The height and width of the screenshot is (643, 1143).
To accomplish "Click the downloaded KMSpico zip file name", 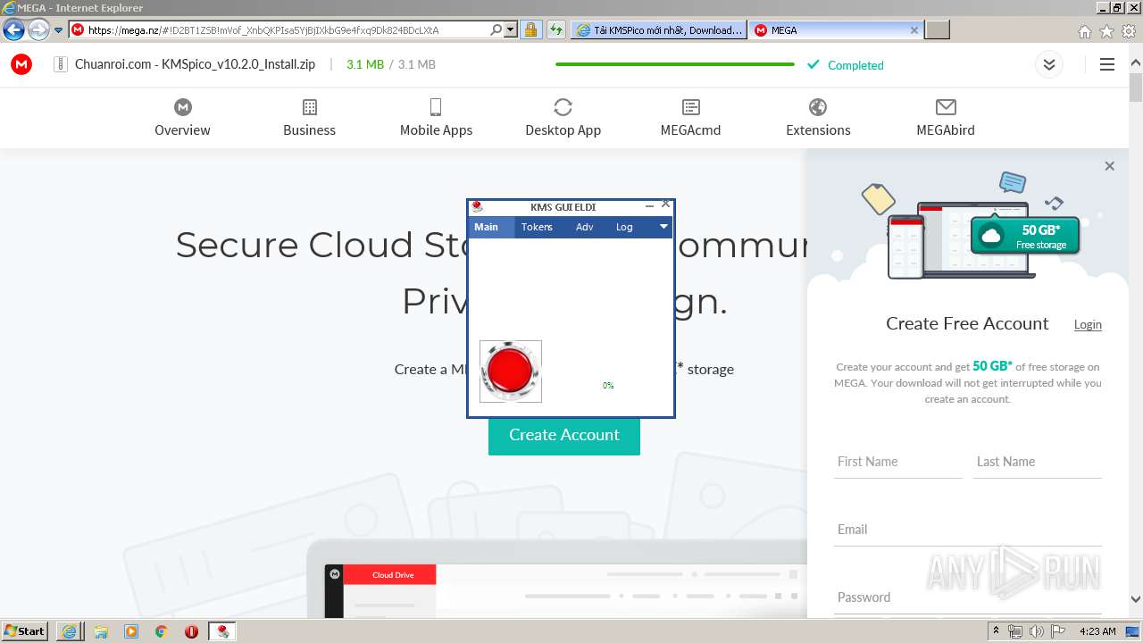I will (x=195, y=64).
